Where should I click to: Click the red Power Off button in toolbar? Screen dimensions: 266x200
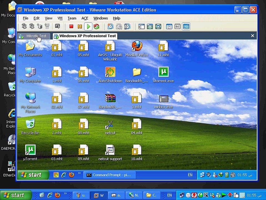(71, 26)
